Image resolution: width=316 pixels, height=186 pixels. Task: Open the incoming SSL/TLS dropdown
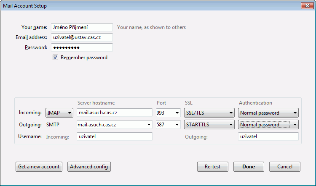point(209,113)
